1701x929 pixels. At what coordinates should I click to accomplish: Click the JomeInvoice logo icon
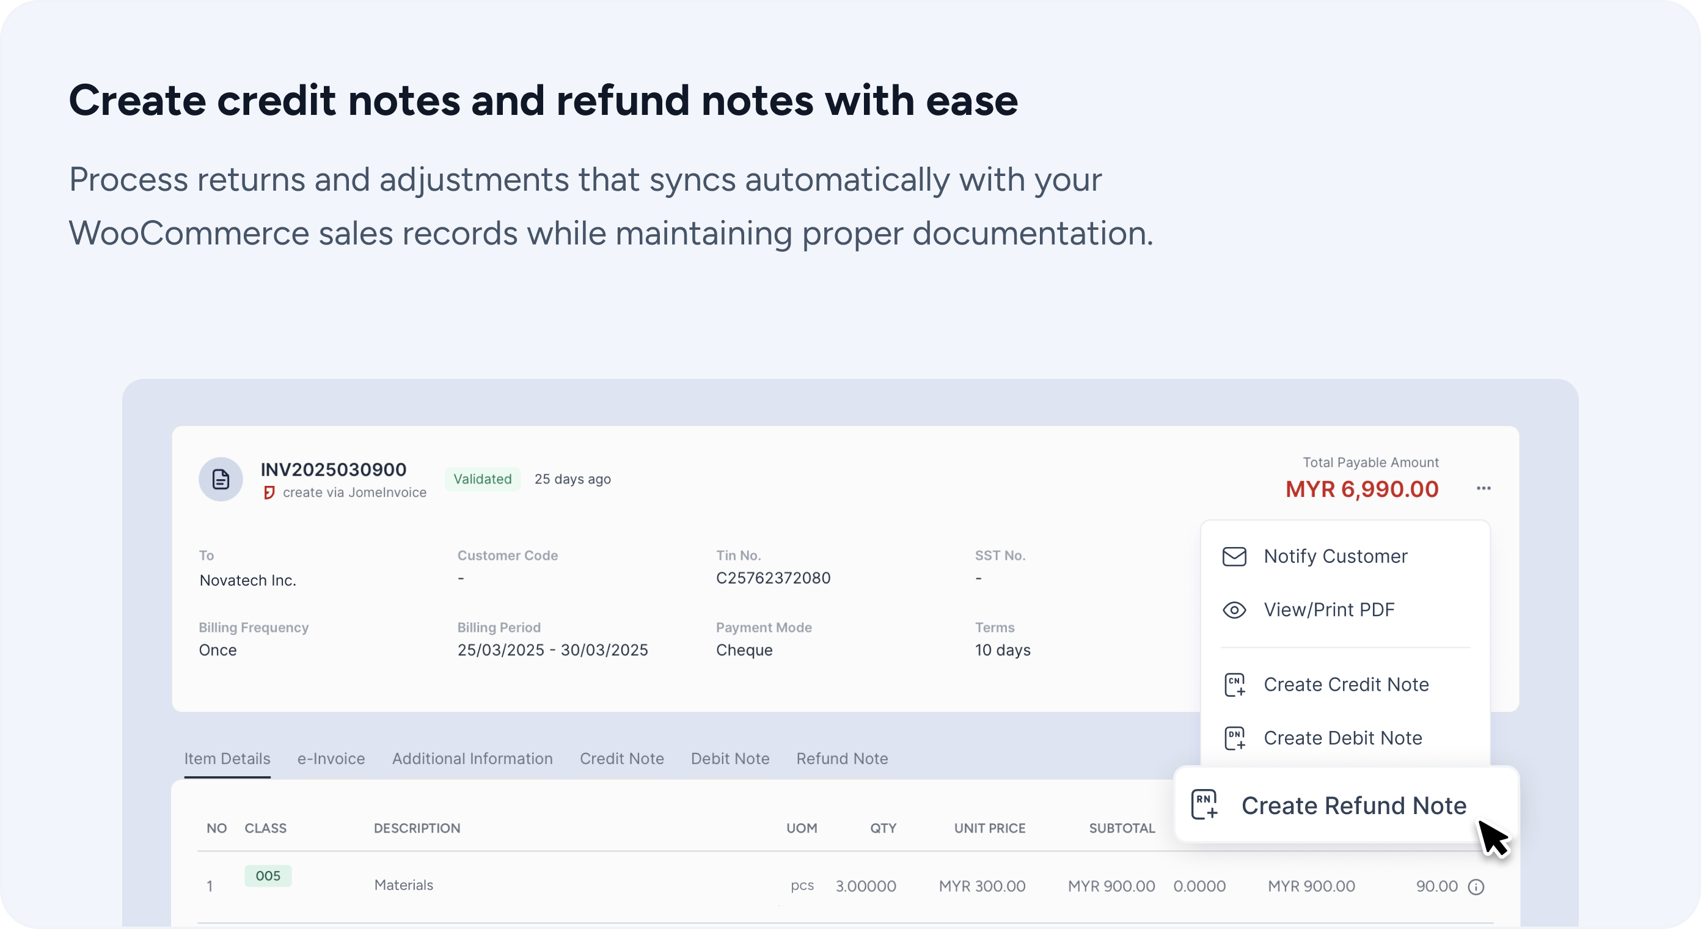(x=269, y=493)
